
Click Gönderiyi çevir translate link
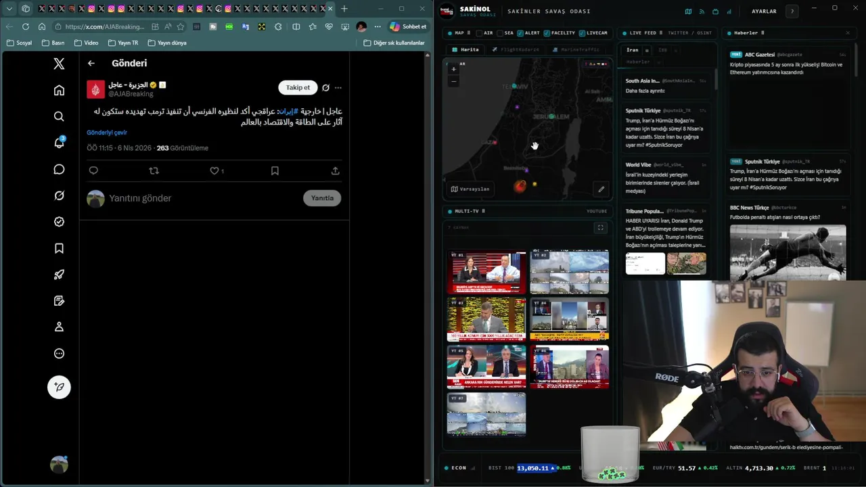(107, 133)
